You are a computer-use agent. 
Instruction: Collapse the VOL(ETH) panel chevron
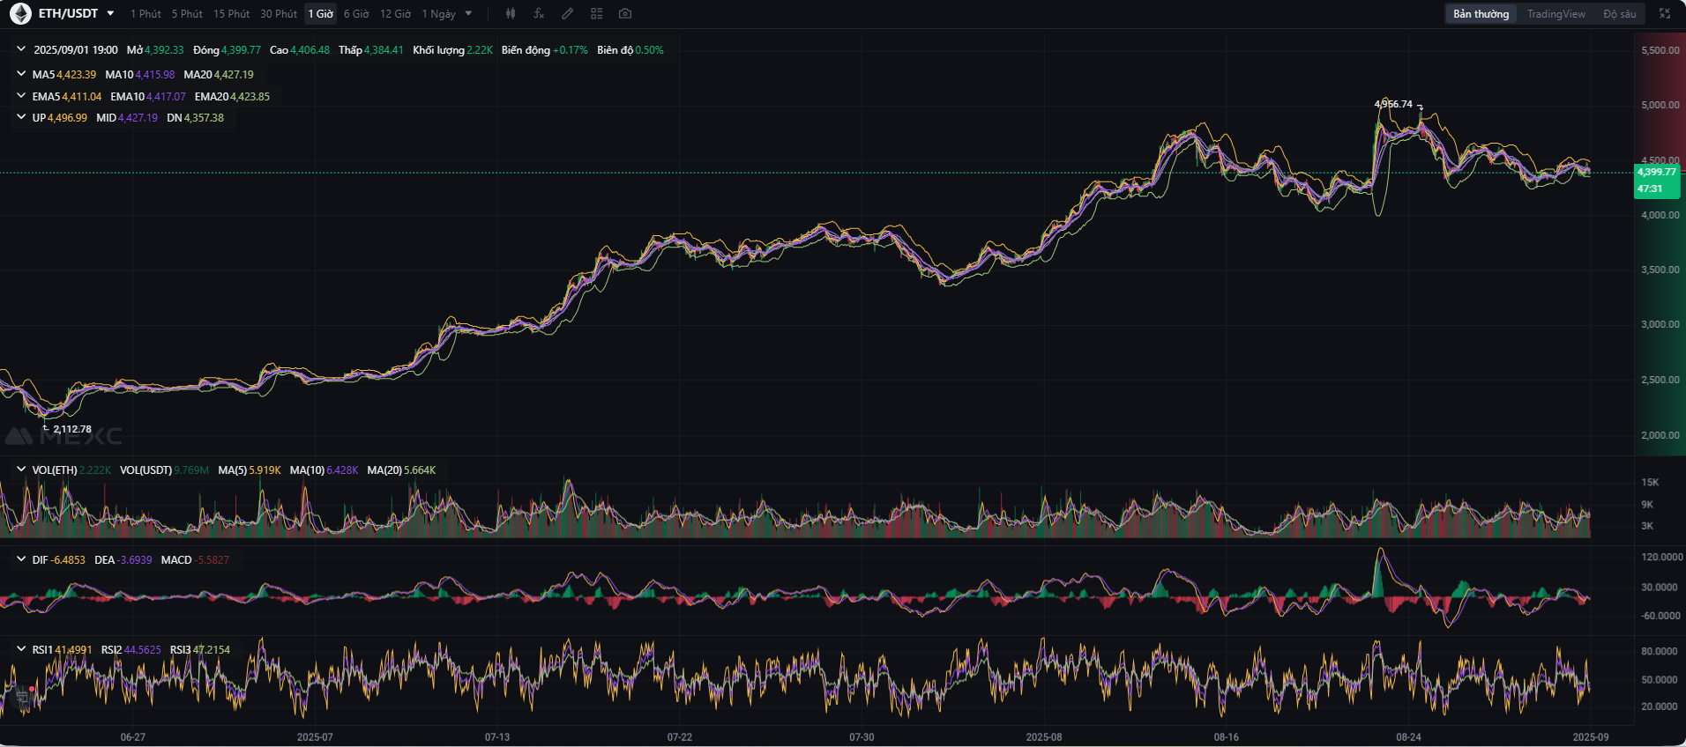pos(21,470)
